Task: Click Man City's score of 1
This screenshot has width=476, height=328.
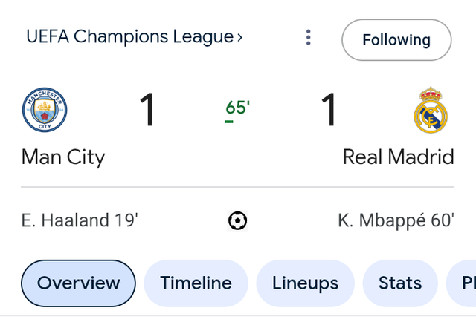Action: click(x=147, y=110)
